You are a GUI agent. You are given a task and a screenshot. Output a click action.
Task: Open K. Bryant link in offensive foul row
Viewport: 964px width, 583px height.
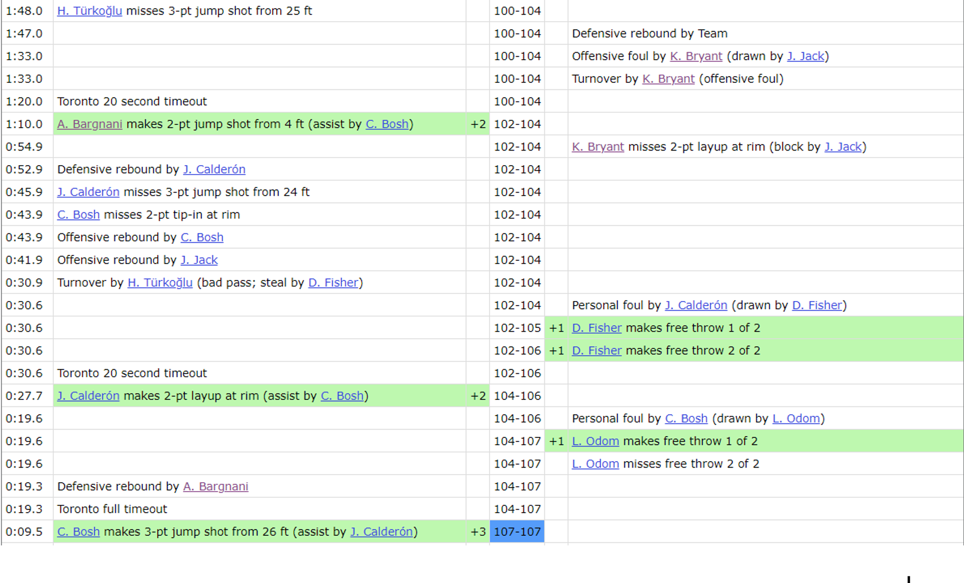pyautogui.click(x=696, y=56)
